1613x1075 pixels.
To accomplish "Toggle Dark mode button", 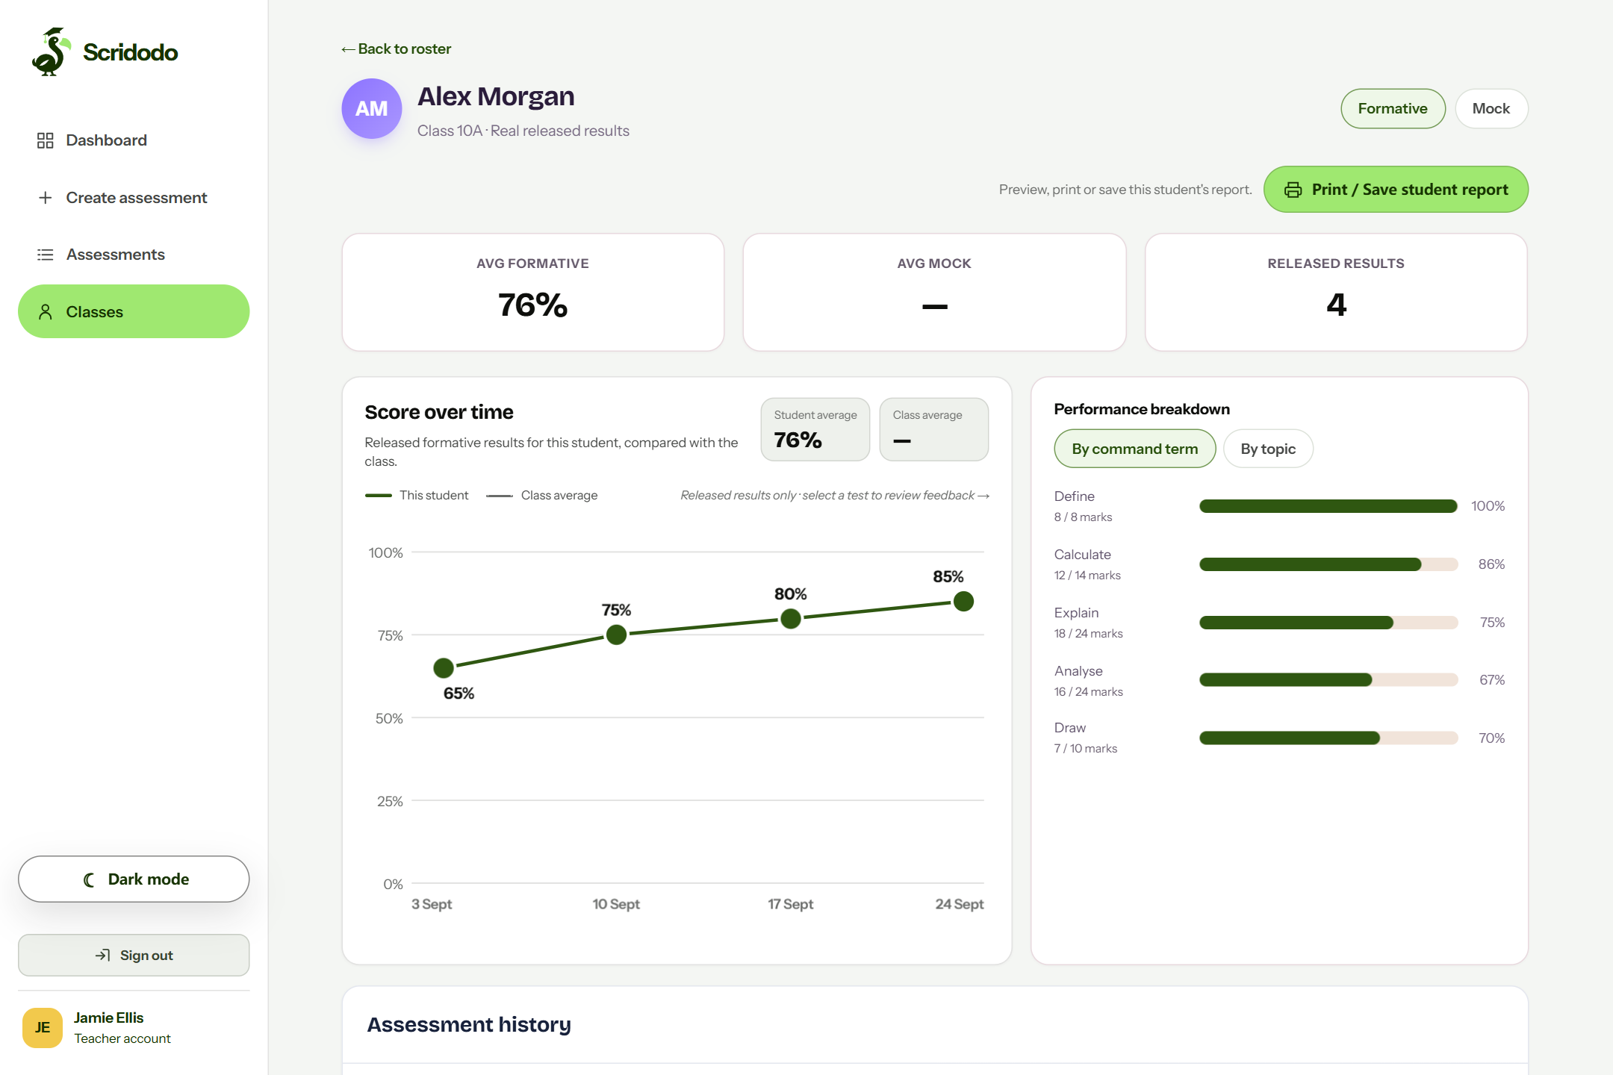I will click(134, 879).
